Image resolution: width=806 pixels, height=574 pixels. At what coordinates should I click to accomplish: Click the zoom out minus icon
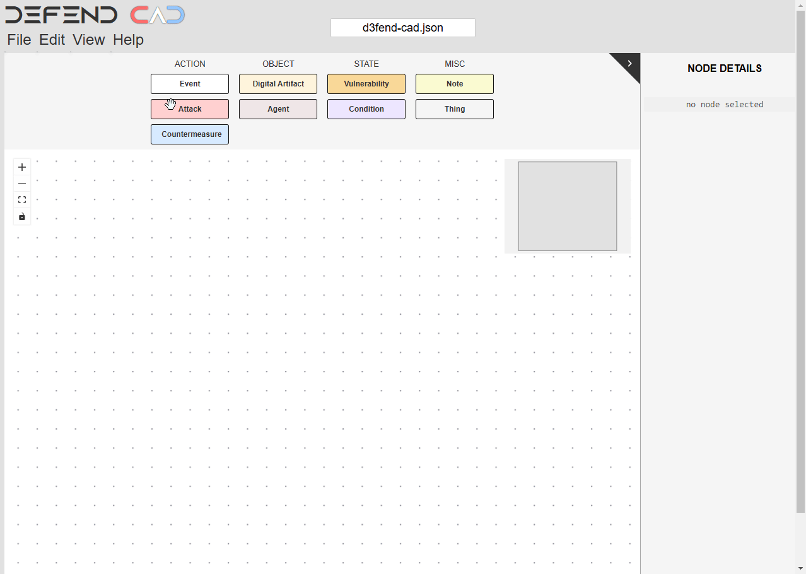[x=22, y=184]
